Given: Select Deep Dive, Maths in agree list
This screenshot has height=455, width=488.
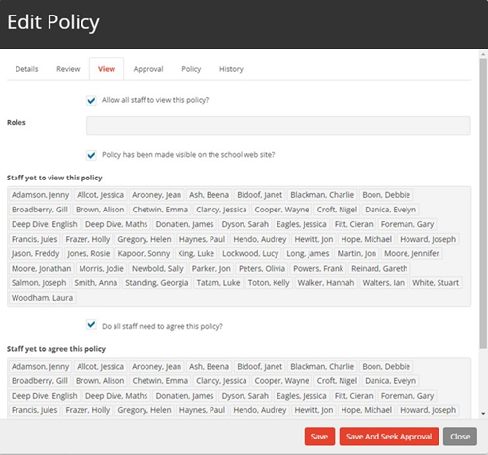Looking at the screenshot, I should [x=116, y=396].
